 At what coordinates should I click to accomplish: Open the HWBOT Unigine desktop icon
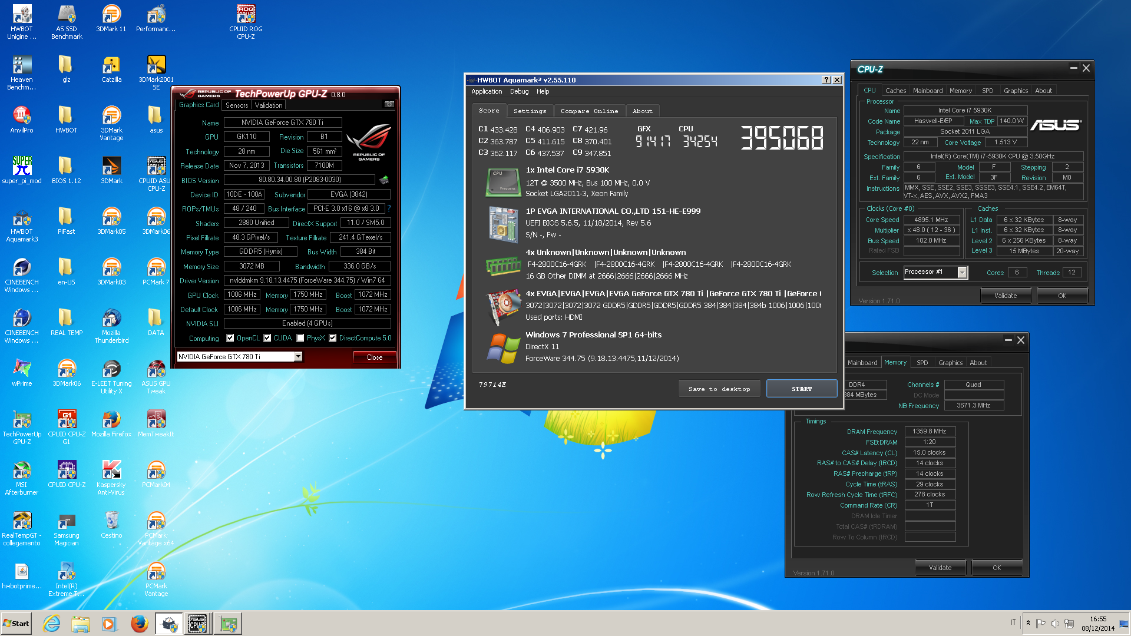click(x=22, y=21)
